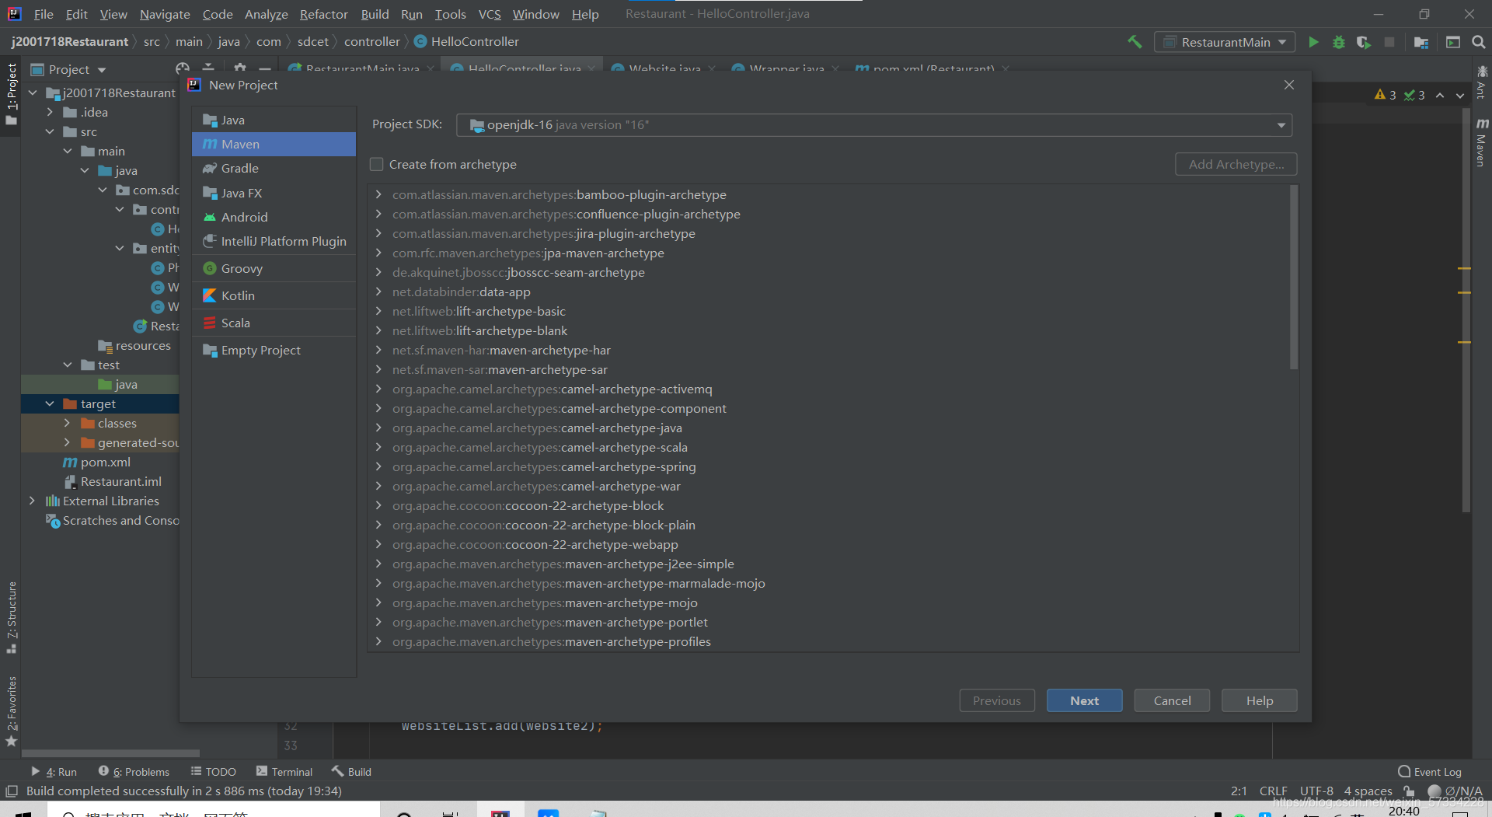Open the Ant side tool window
Screen dimensions: 1492x817
click(1481, 82)
